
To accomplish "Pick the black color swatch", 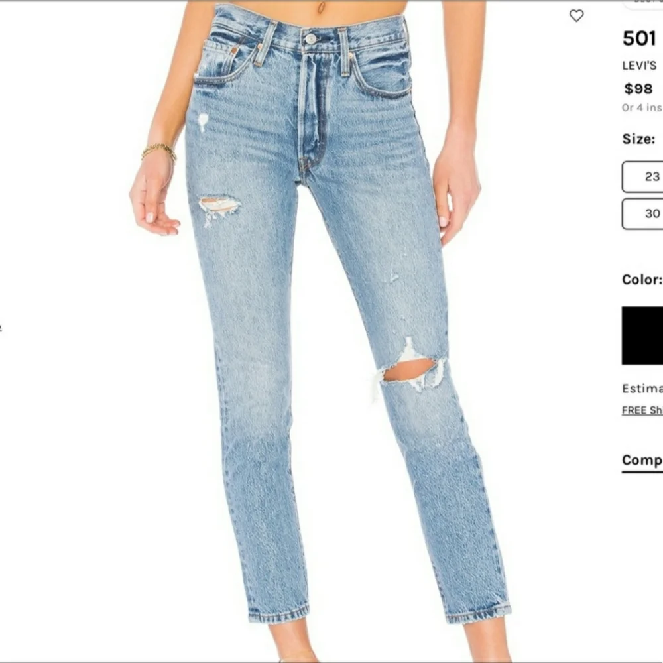I will click(642, 335).
